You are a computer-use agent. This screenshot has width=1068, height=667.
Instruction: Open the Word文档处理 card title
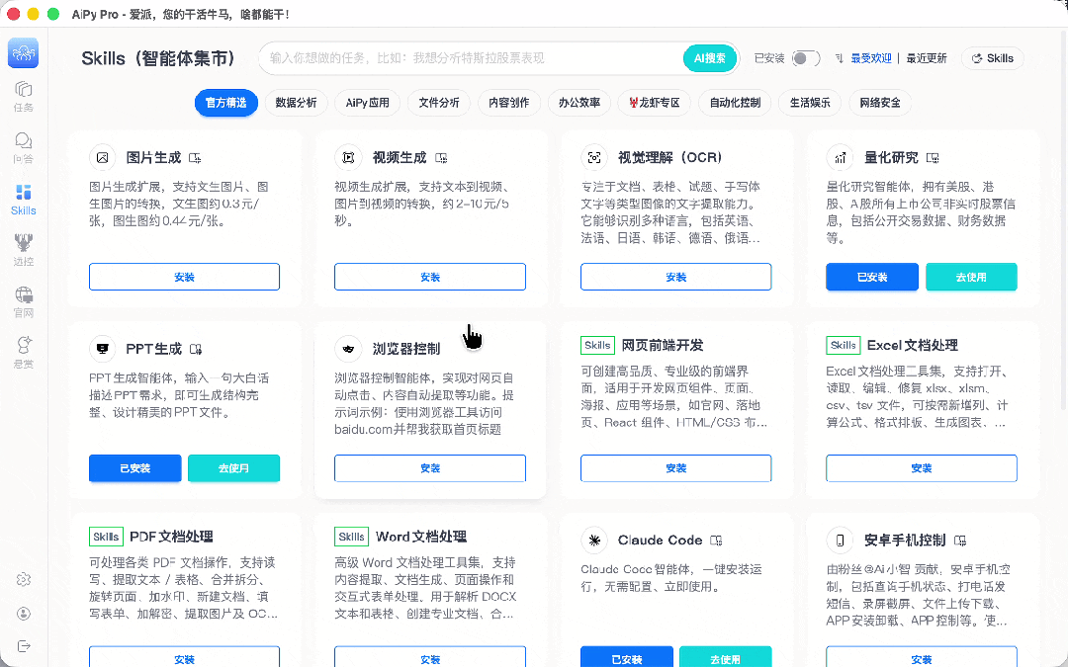tap(420, 537)
